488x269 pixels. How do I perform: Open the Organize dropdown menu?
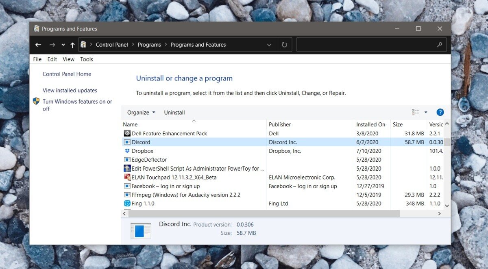pos(141,113)
